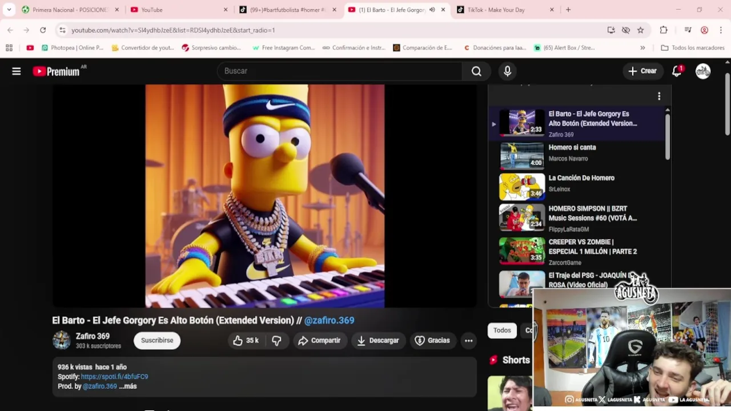Open Zafiro 369 channel avatar

point(61,340)
